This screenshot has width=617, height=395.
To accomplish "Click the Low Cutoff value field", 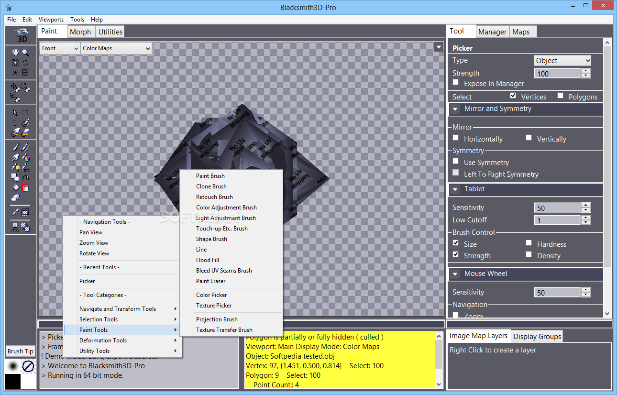I will tap(557, 220).
